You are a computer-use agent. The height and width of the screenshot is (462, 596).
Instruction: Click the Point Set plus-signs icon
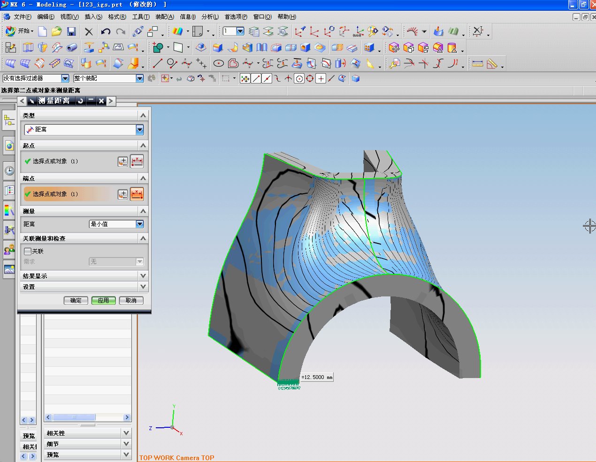click(201, 63)
